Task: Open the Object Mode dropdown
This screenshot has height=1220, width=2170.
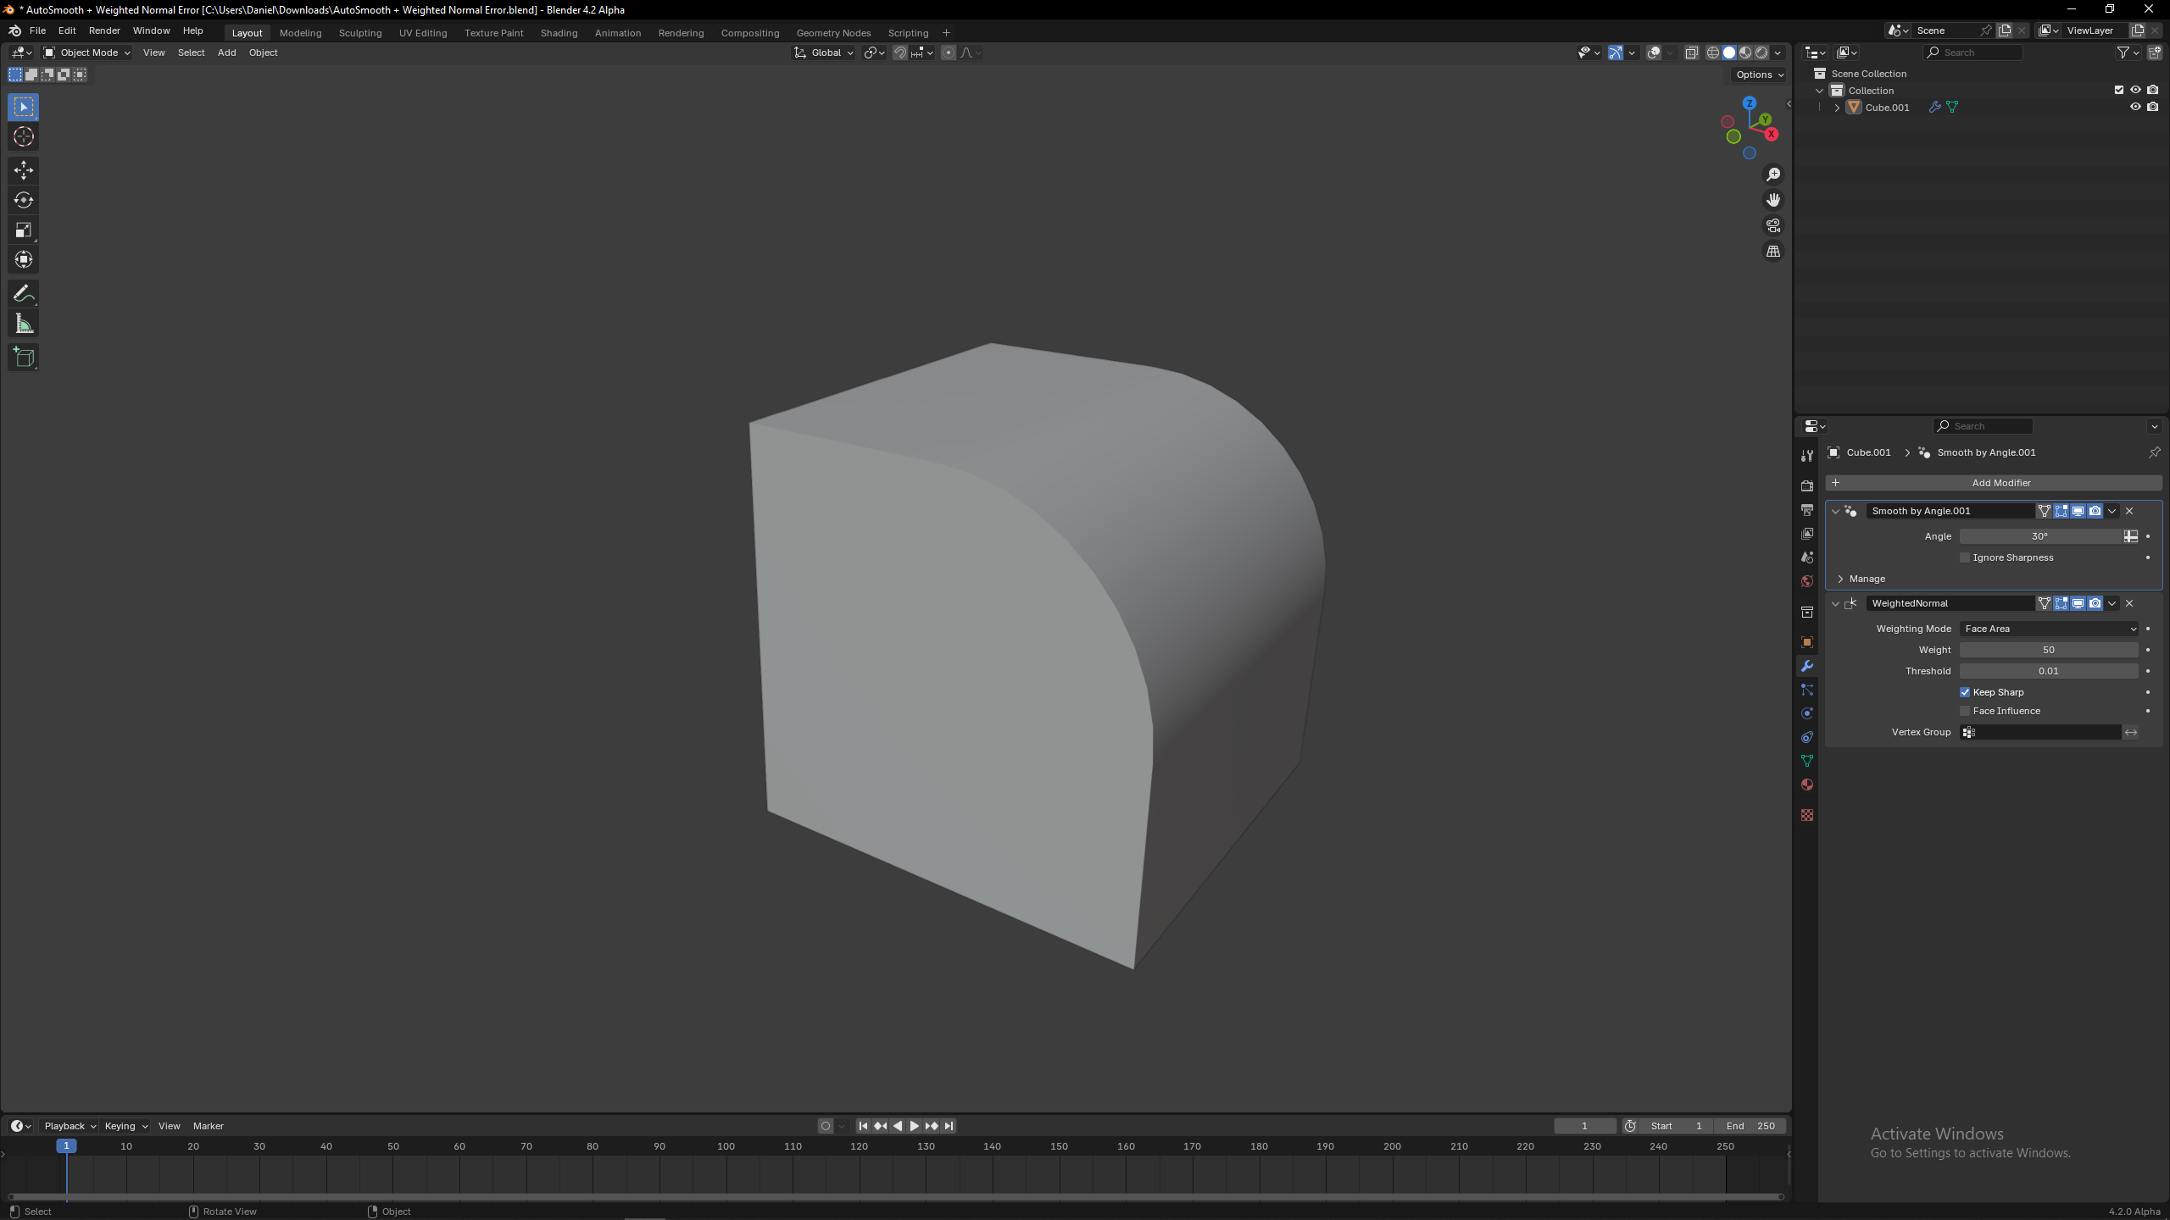Action: (x=87, y=53)
